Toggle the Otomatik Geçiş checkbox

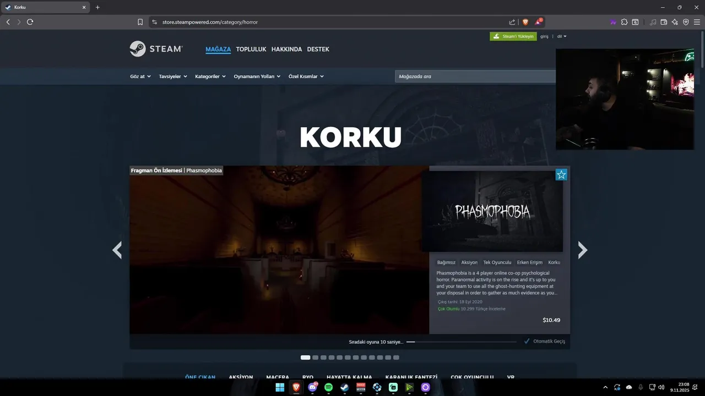(527, 341)
